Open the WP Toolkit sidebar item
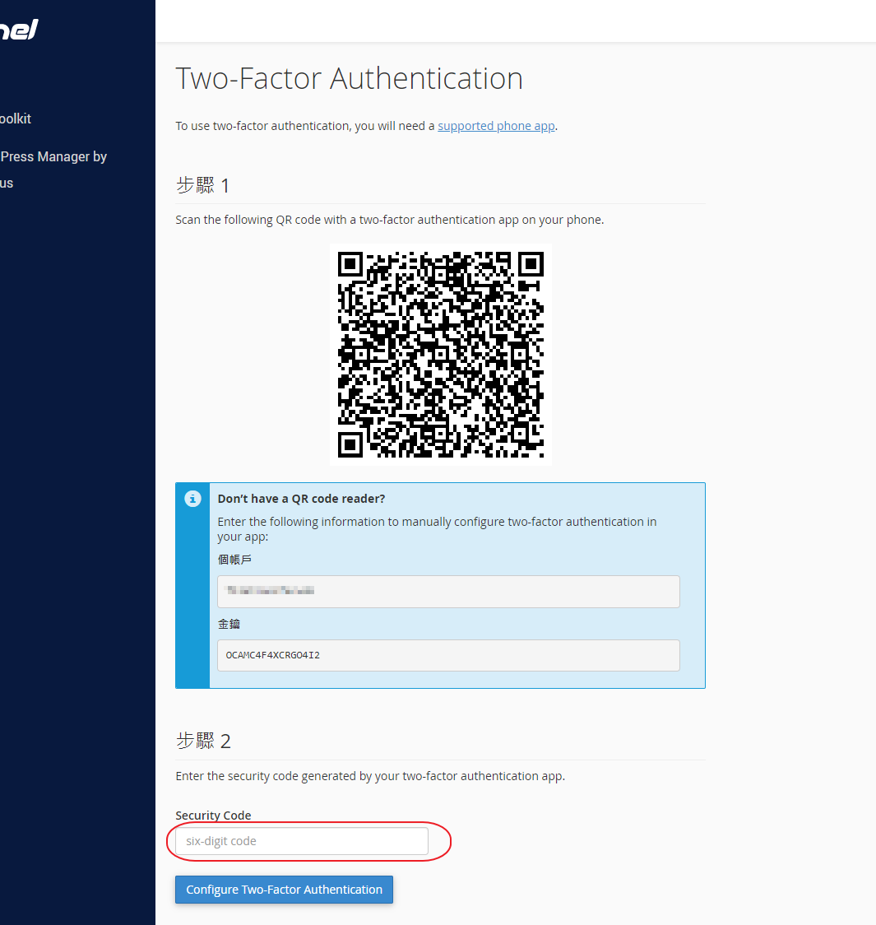The image size is (876, 925). tap(16, 119)
